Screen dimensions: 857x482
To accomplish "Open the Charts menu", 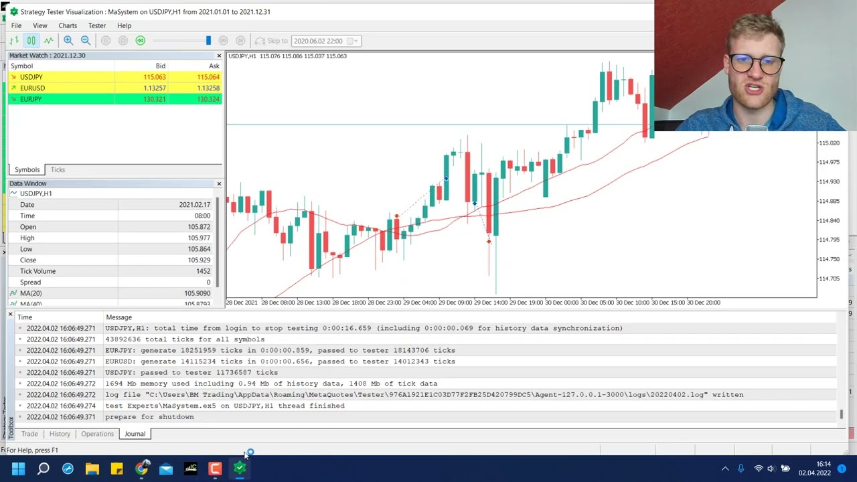I will point(68,25).
